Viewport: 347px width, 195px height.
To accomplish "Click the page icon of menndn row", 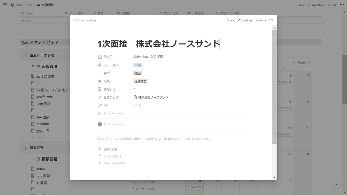I will point(33,124).
